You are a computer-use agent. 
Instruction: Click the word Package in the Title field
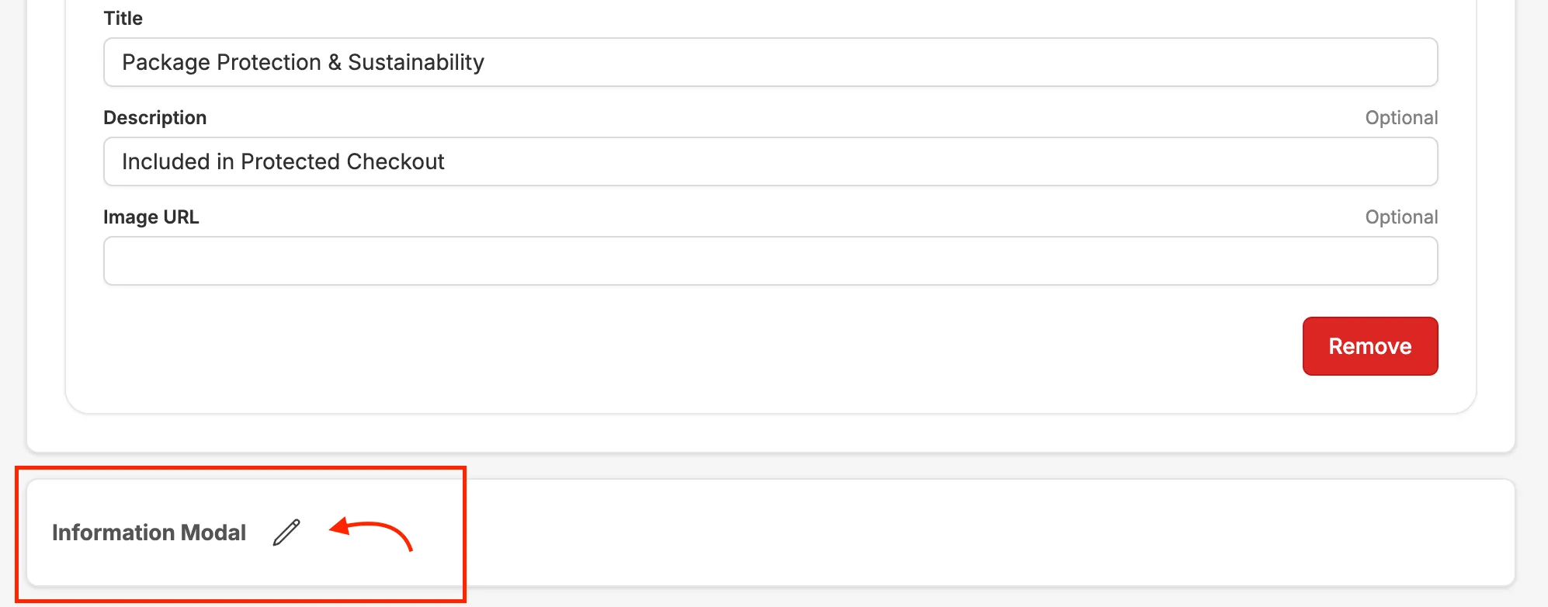166,62
